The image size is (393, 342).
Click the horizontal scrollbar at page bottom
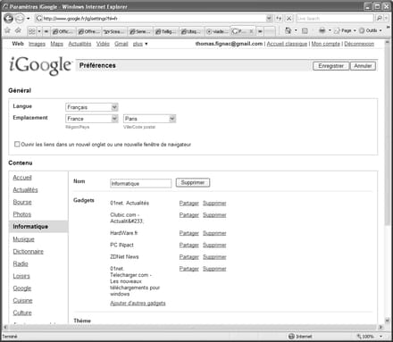(193, 327)
